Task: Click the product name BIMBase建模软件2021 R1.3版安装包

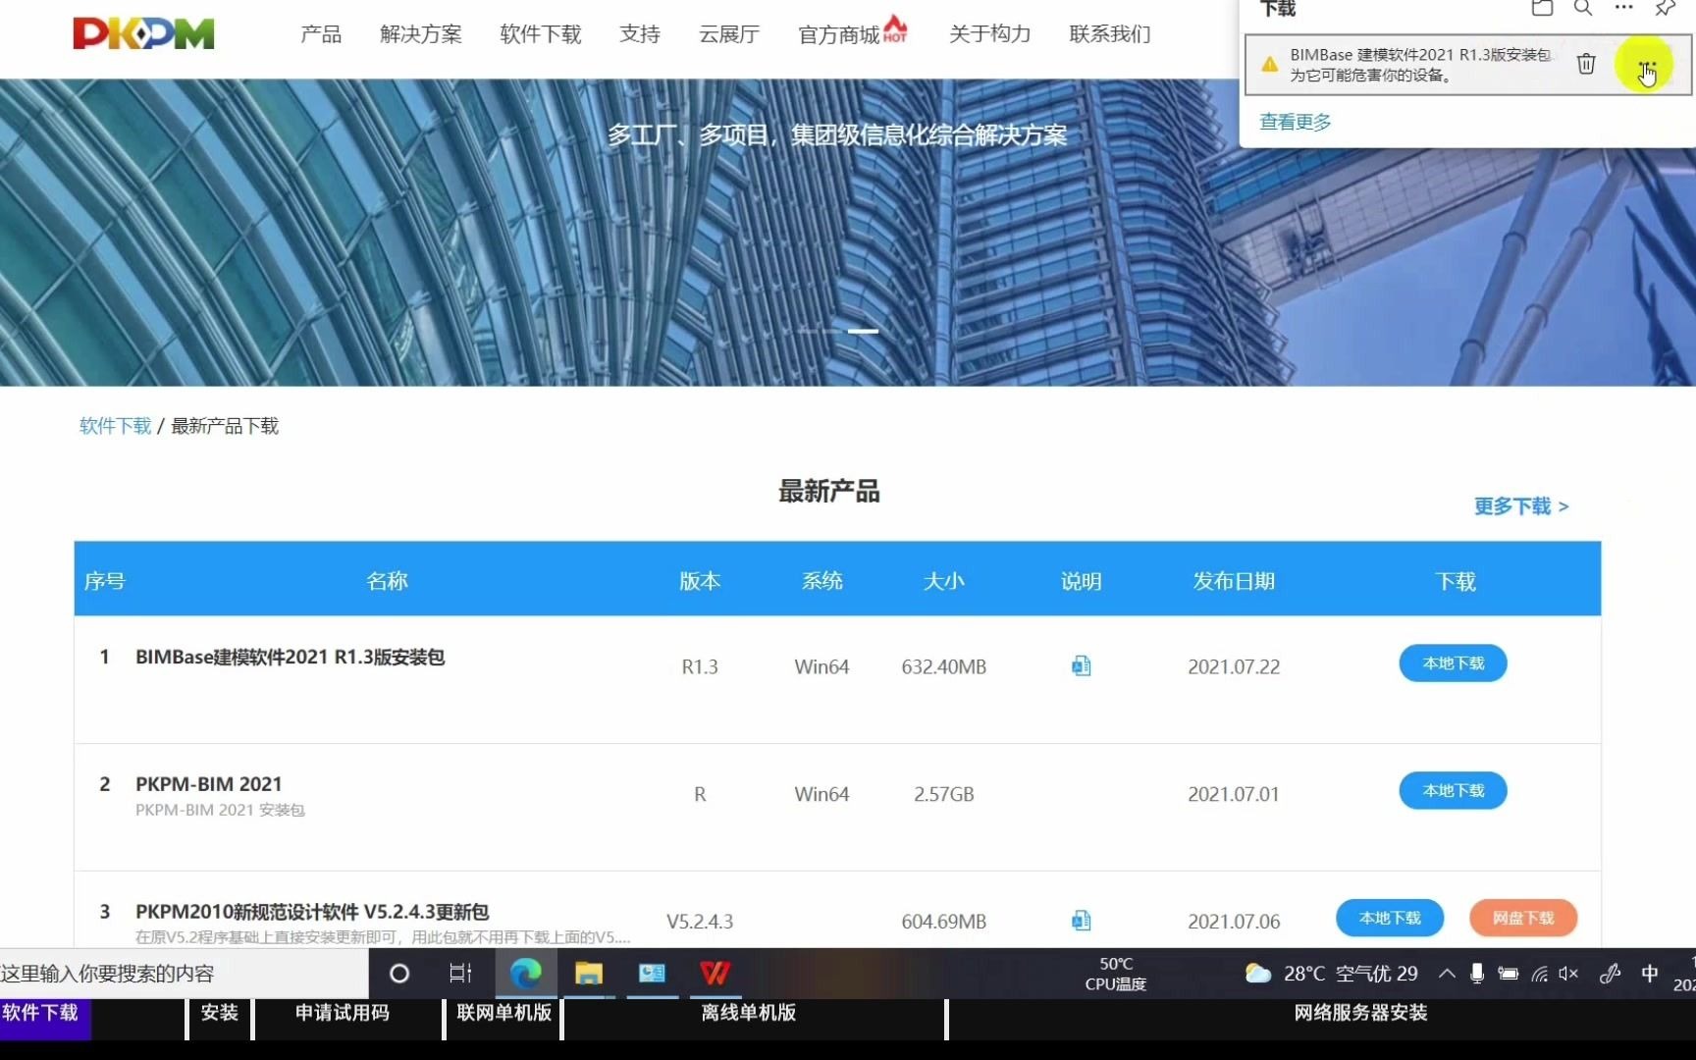Action: coord(291,657)
